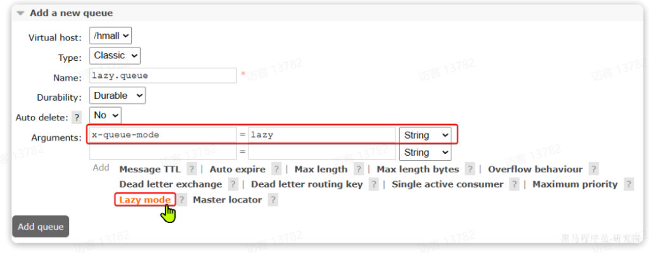Open the String type dropdown for lazy argument
Viewport: 649px width, 254px height.
pos(425,135)
